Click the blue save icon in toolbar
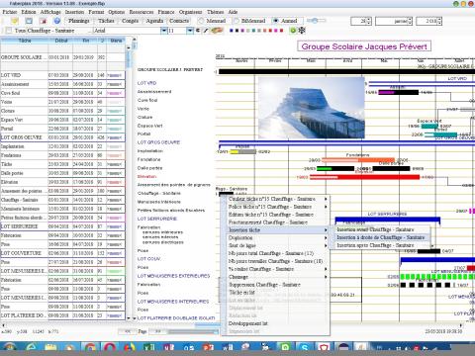This screenshot has width=475, height=356. tap(29, 21)
